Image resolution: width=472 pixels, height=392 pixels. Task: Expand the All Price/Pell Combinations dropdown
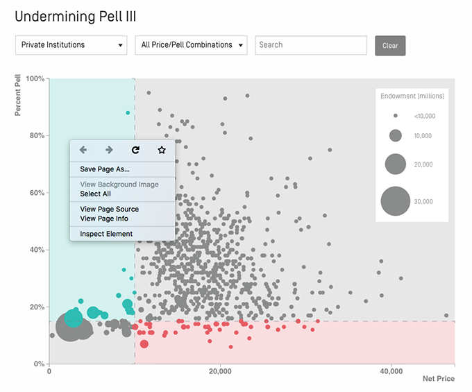point(191,45)
